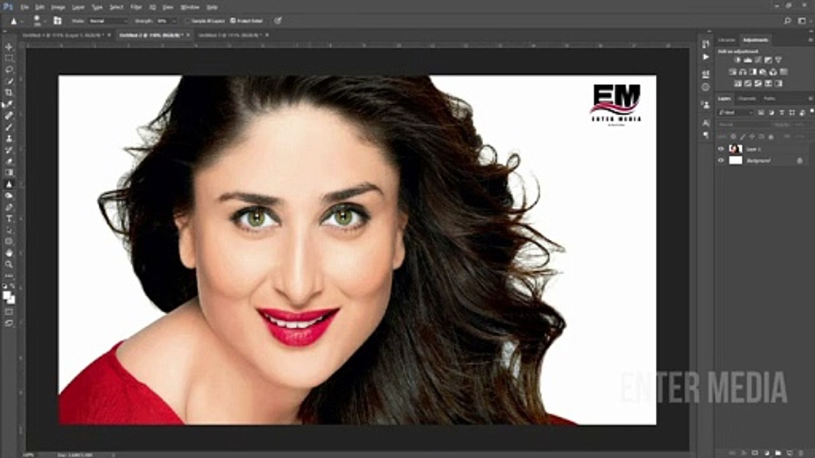The height and width of the screenshot is (458, 815).
Task: Click the foreground color swatch
Action: point(7,294)
